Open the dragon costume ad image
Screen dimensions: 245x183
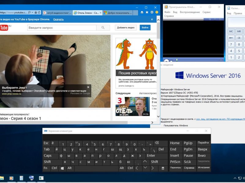coord(136,54)
